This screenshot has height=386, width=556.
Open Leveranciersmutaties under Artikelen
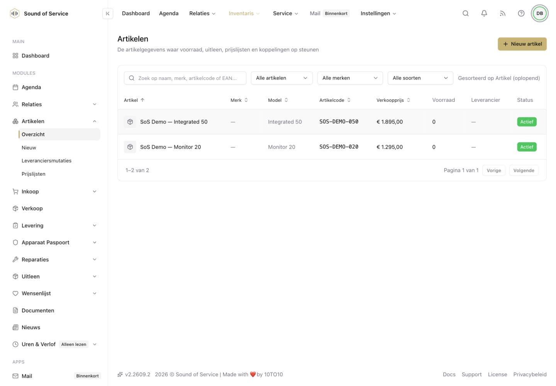[46, 161]
